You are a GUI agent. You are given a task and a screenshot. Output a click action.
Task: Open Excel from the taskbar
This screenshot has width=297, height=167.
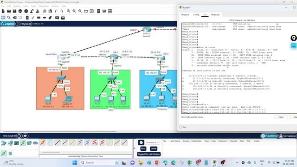coord(190,163)
